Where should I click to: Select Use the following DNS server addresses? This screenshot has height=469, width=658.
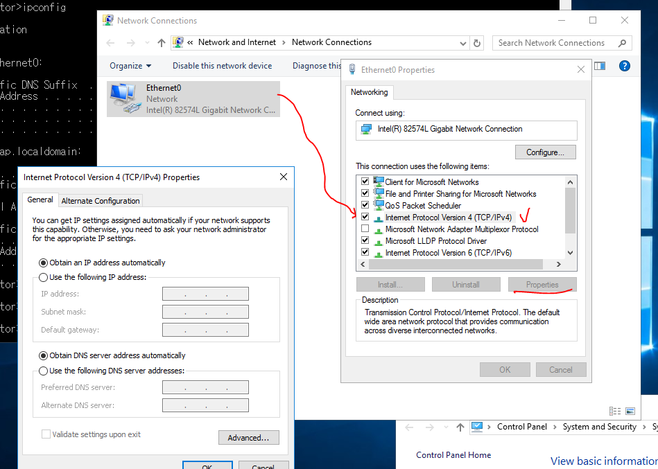[x=43, y=371]
